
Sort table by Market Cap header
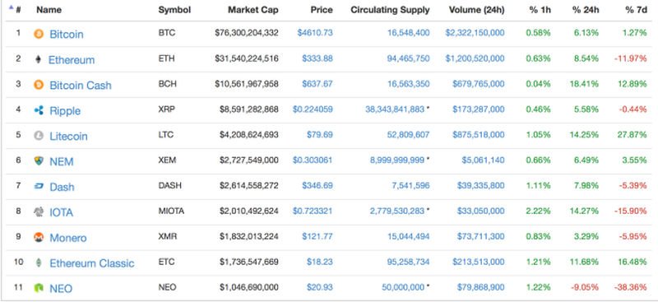click(253, 10)
